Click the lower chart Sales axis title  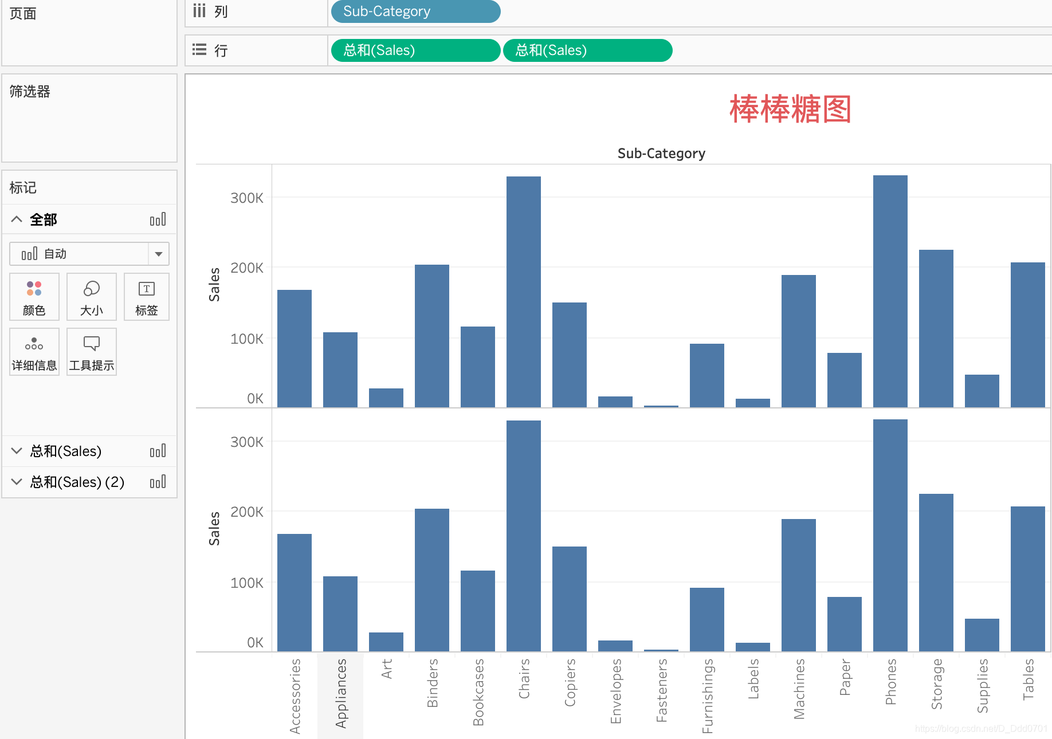click(x=214, y=529)
